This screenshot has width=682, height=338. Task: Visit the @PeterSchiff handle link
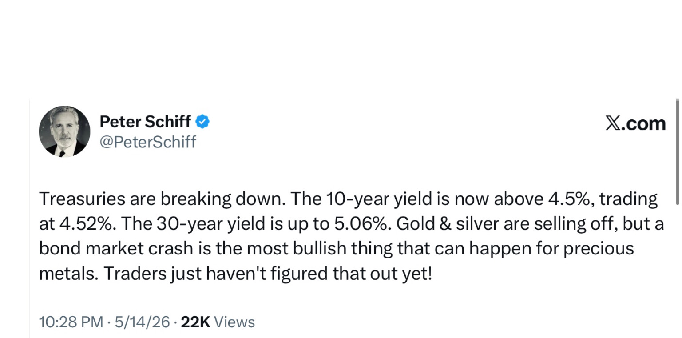[148, 142]
